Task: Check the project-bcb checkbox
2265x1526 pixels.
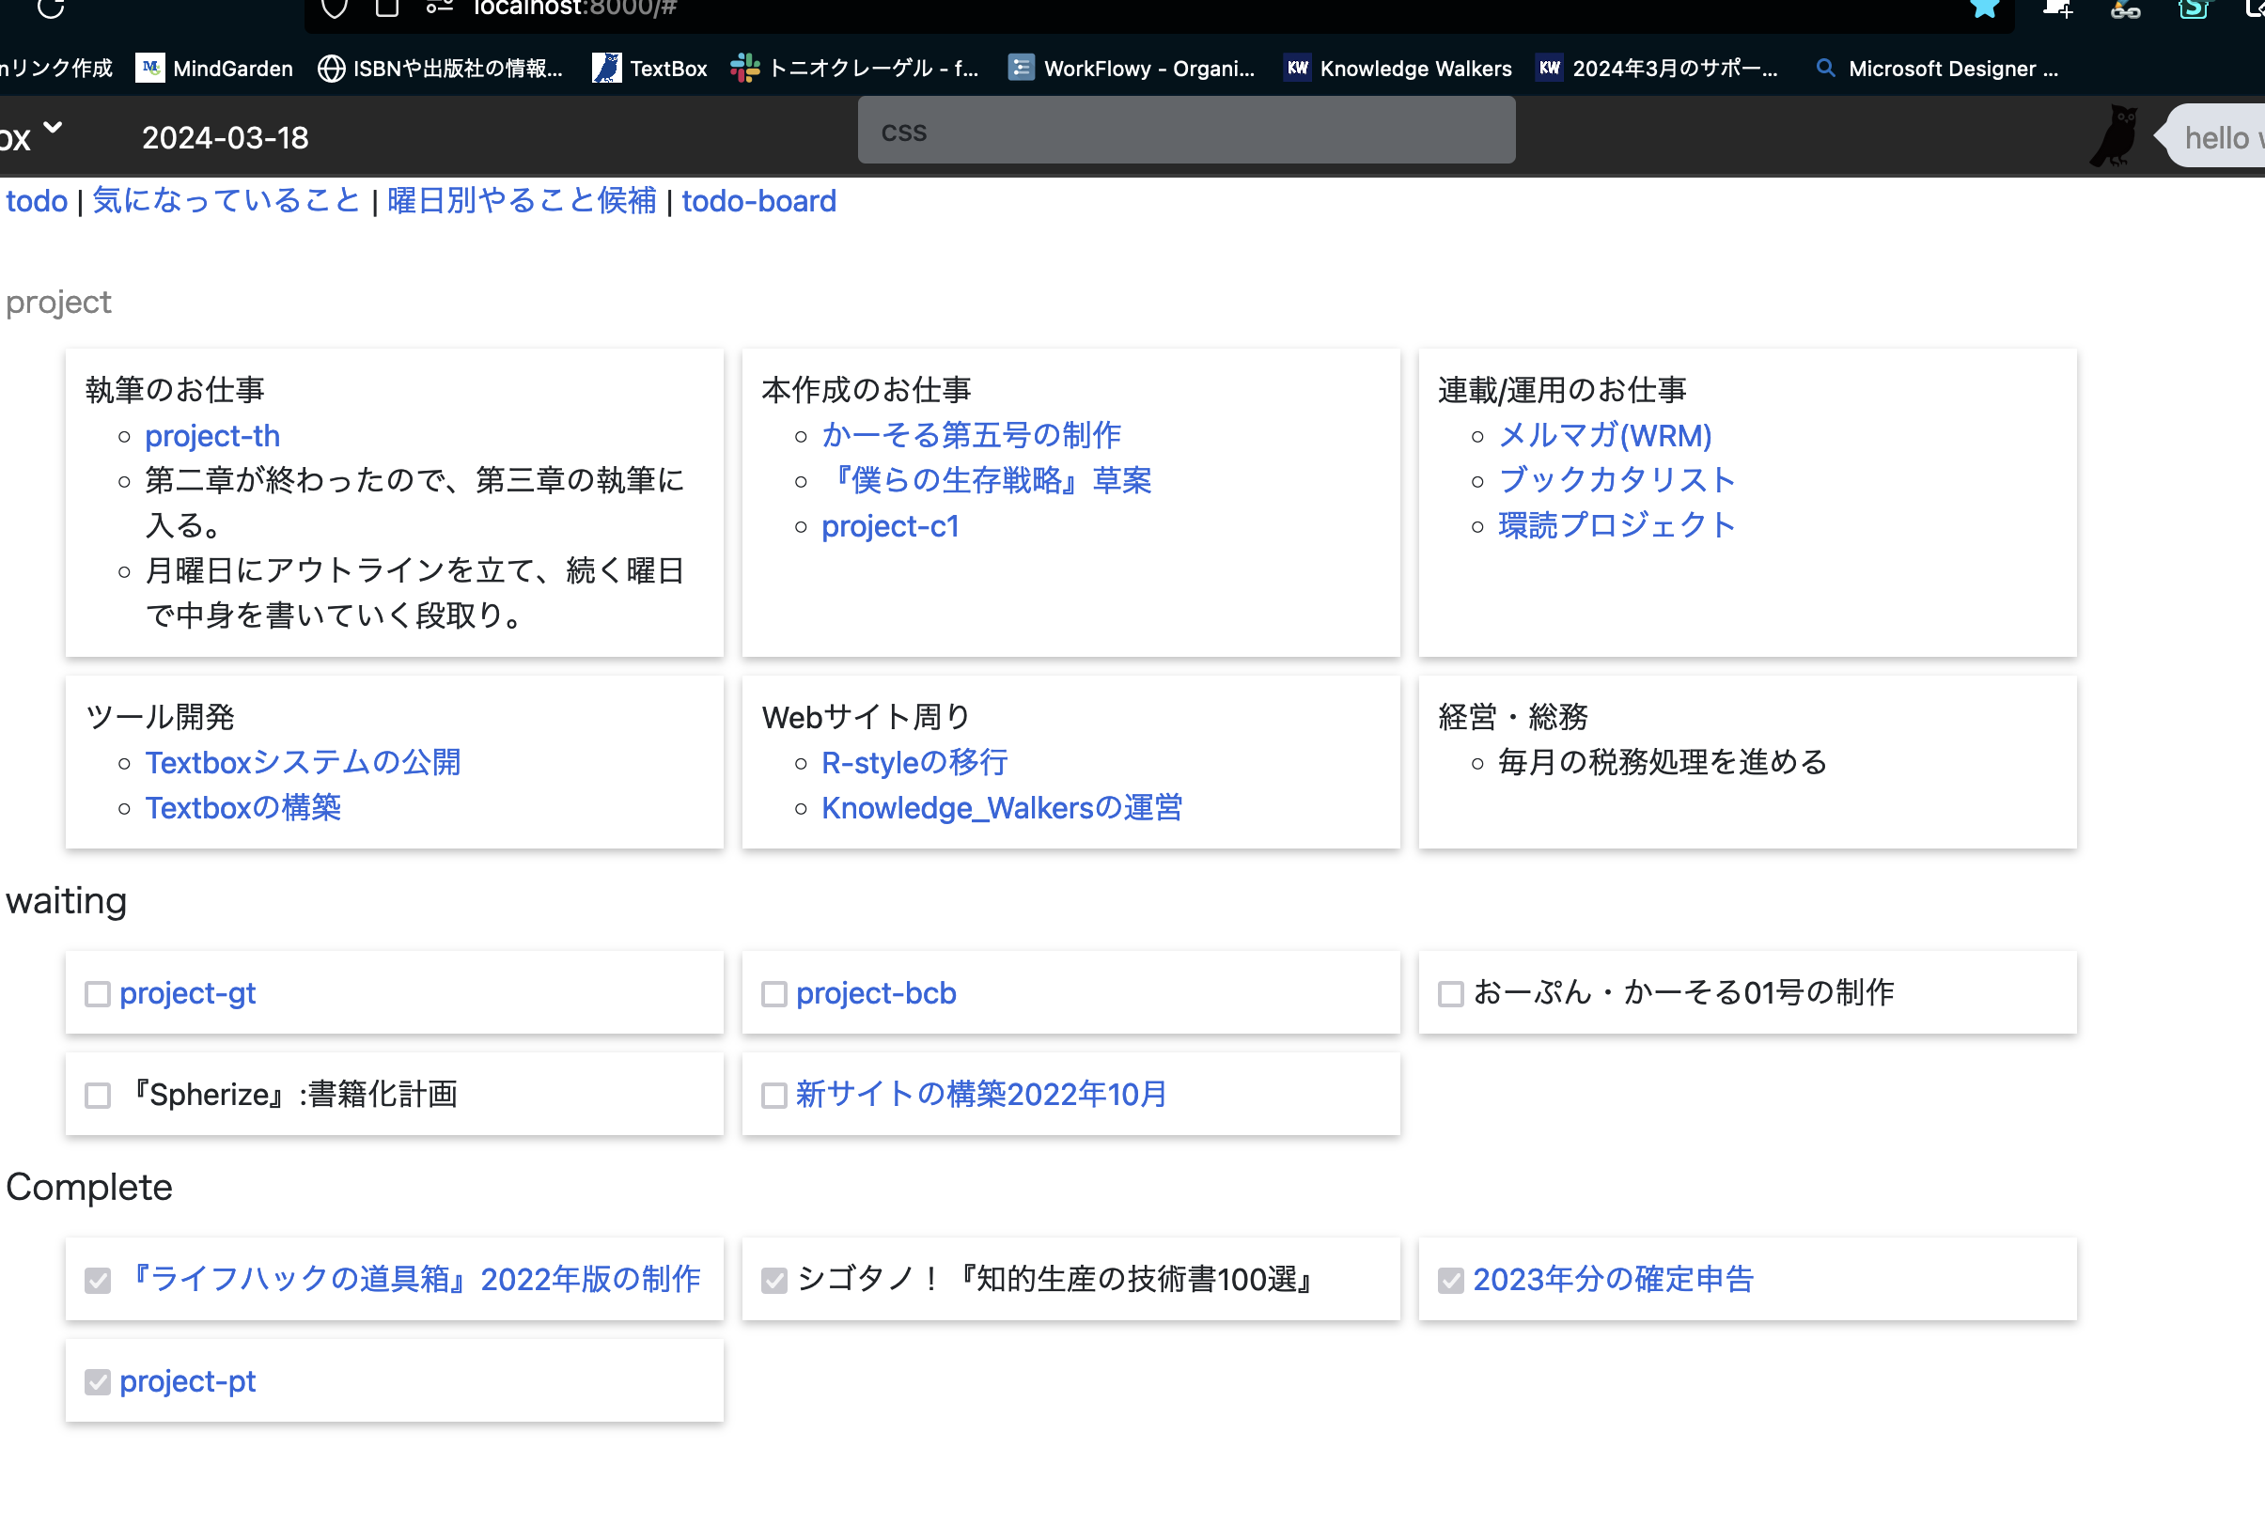Action: point(773,993)
